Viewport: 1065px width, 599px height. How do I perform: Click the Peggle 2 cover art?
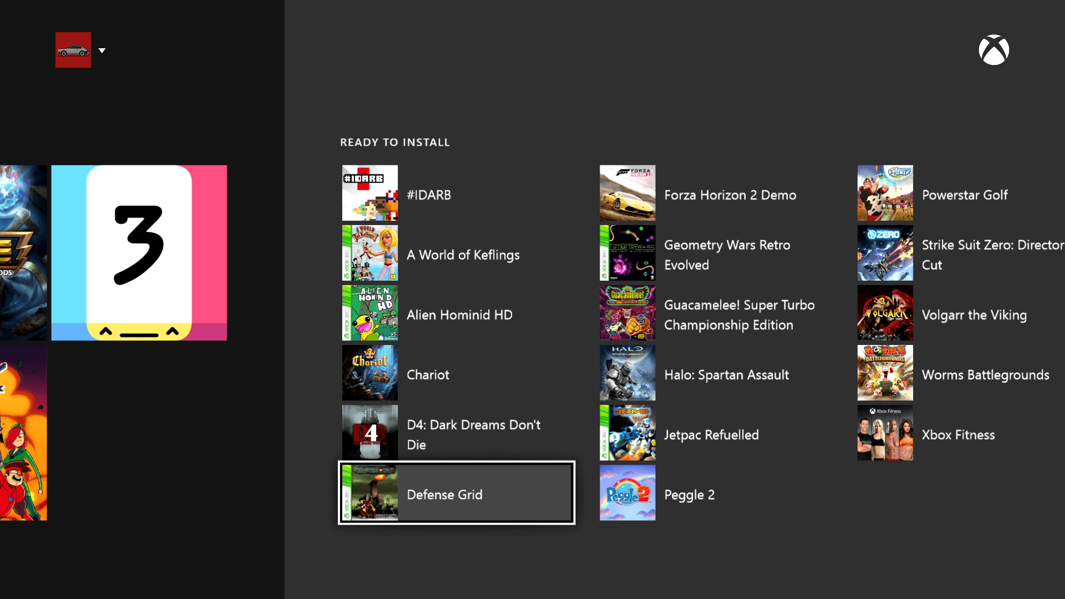(x=627, y=493)
